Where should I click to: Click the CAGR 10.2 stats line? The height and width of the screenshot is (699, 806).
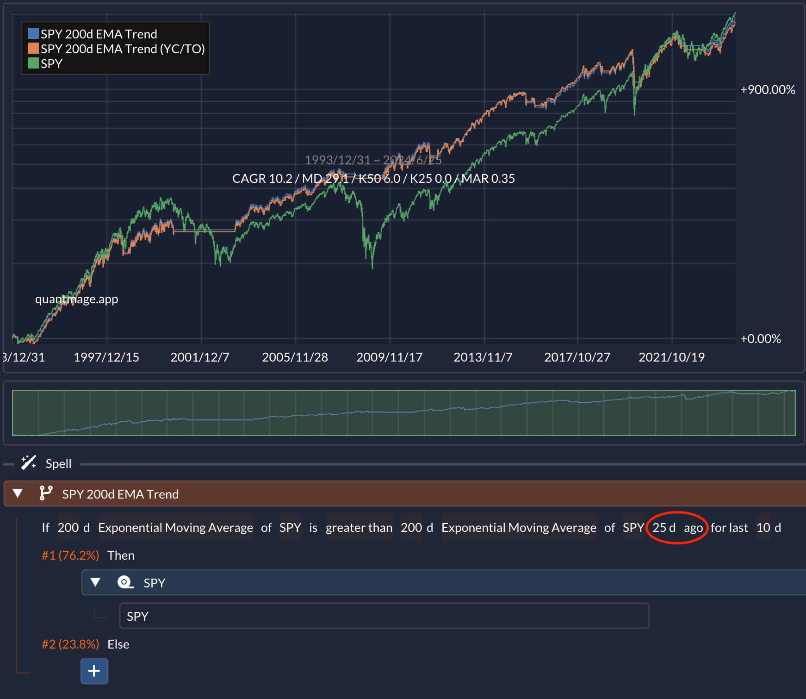[x=373, y=178]
